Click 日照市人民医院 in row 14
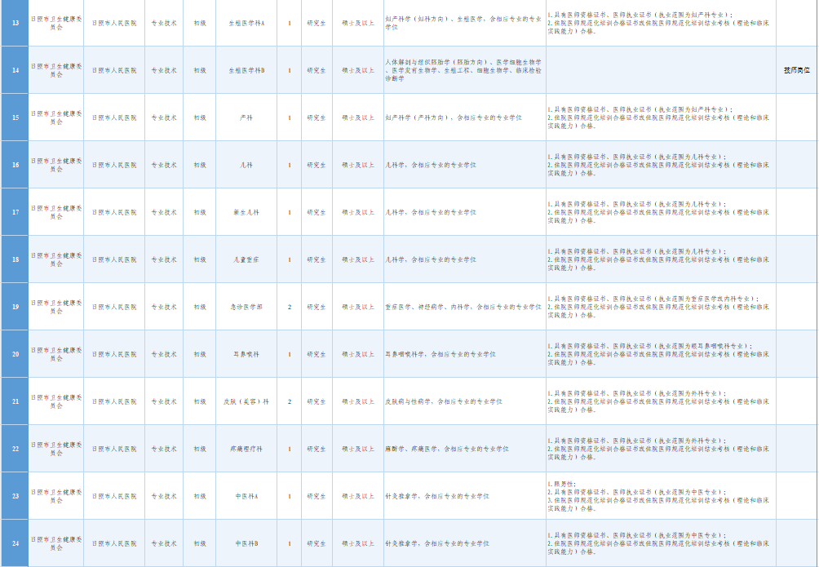 tap(114, 70)
